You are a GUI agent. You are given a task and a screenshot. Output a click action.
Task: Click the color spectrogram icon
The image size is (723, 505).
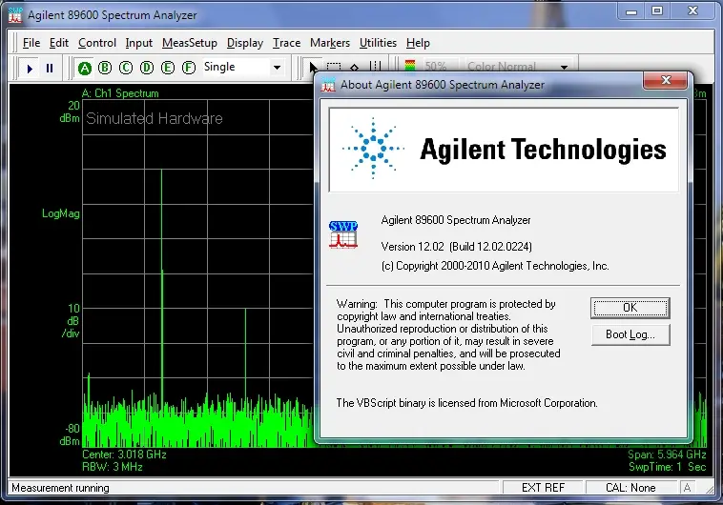[410, 66]
